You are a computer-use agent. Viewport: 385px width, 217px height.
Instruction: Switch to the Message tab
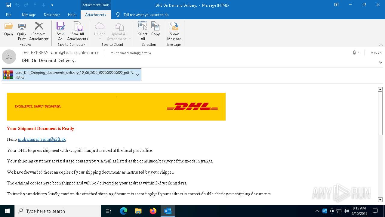click(x=29, y=15)
